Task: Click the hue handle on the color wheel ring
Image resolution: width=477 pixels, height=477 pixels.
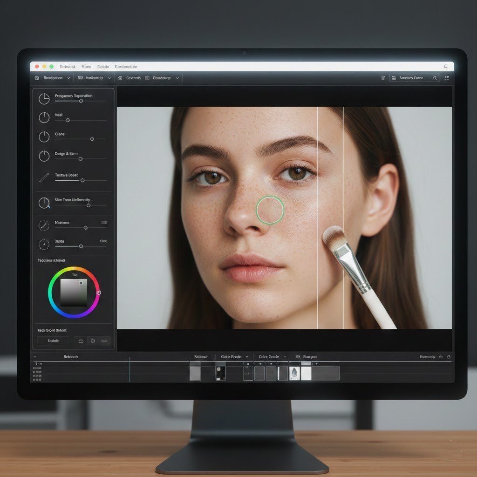Action: (x=98, y=293)
